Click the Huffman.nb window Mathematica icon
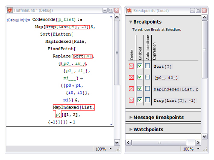Image resolution: width=214 pixels, height=160 pixels. pyautogui.click(x=10, y=10)
